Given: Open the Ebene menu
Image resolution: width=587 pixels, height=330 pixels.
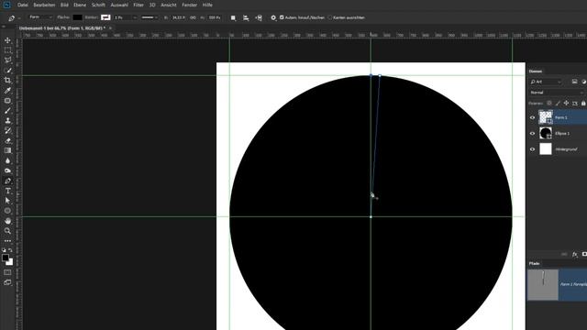Looking at the screenshot, I should pyautogui.click(x=80, y=5).
